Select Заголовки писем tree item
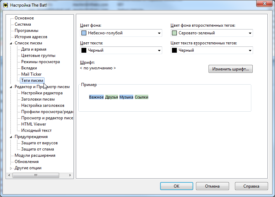This screenshot has height=197, width=275. pyautogui.click(x=38, y=99)
